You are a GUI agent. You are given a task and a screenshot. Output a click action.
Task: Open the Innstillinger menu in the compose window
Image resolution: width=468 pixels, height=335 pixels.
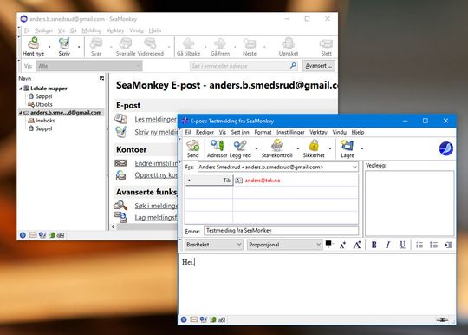(290, 132)
